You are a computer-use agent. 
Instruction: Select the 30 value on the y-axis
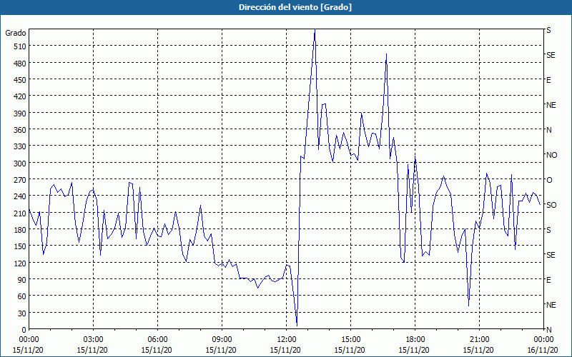22,313
